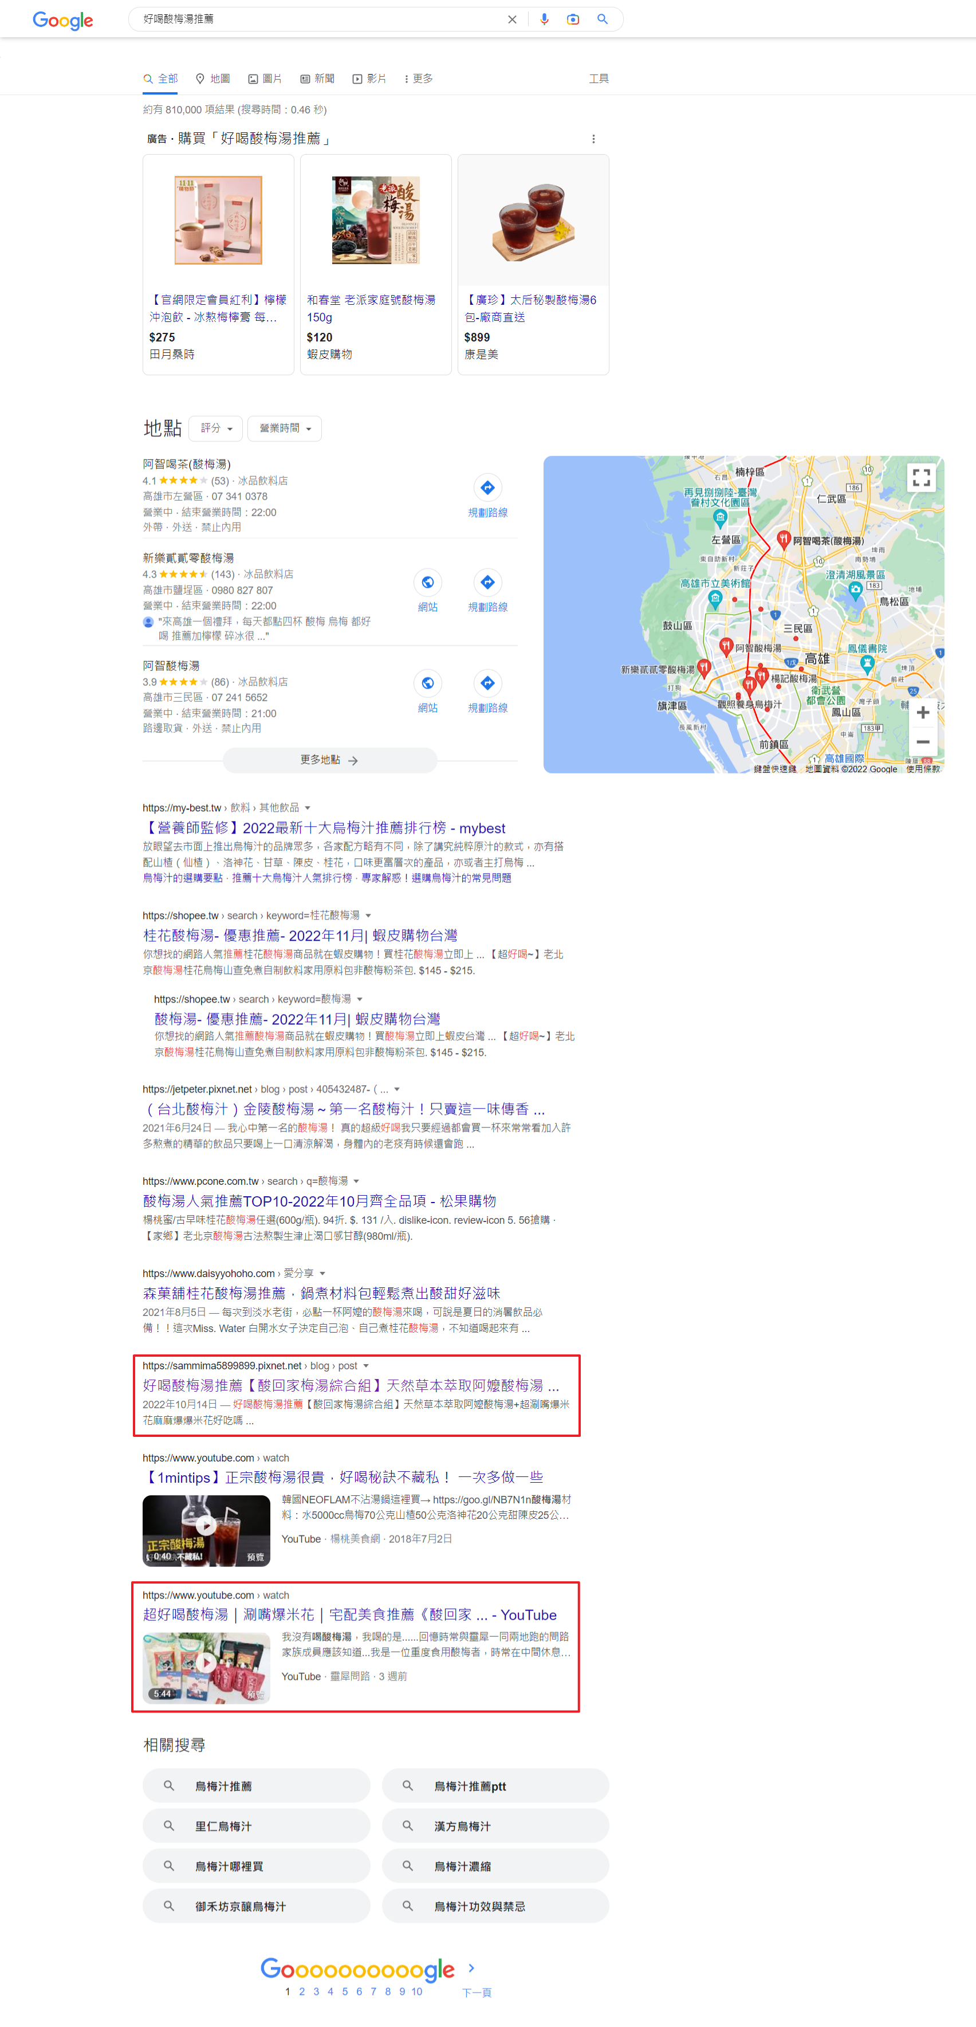Open the ad options three-dot menu

click(593, 139)
